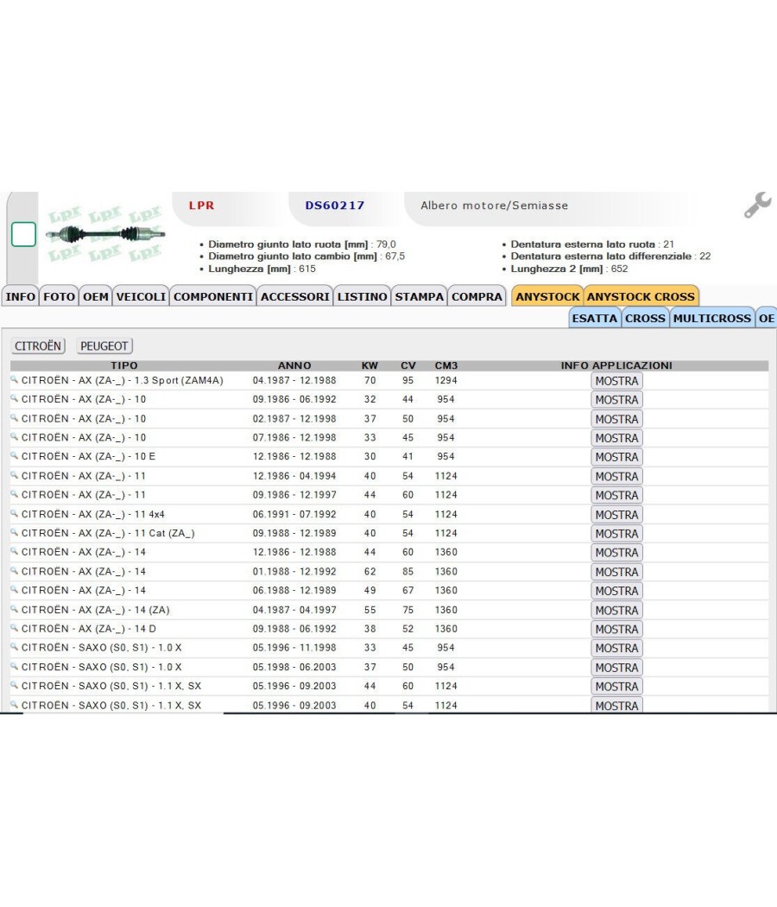Open the OEM tab
This screenshot has height=907, width=777.
click(x=95, y=296)
